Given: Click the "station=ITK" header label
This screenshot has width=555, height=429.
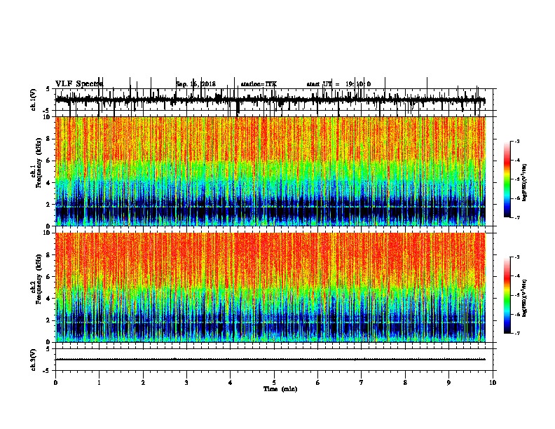Looking at the screenshot, I should (x=259, y=84).
